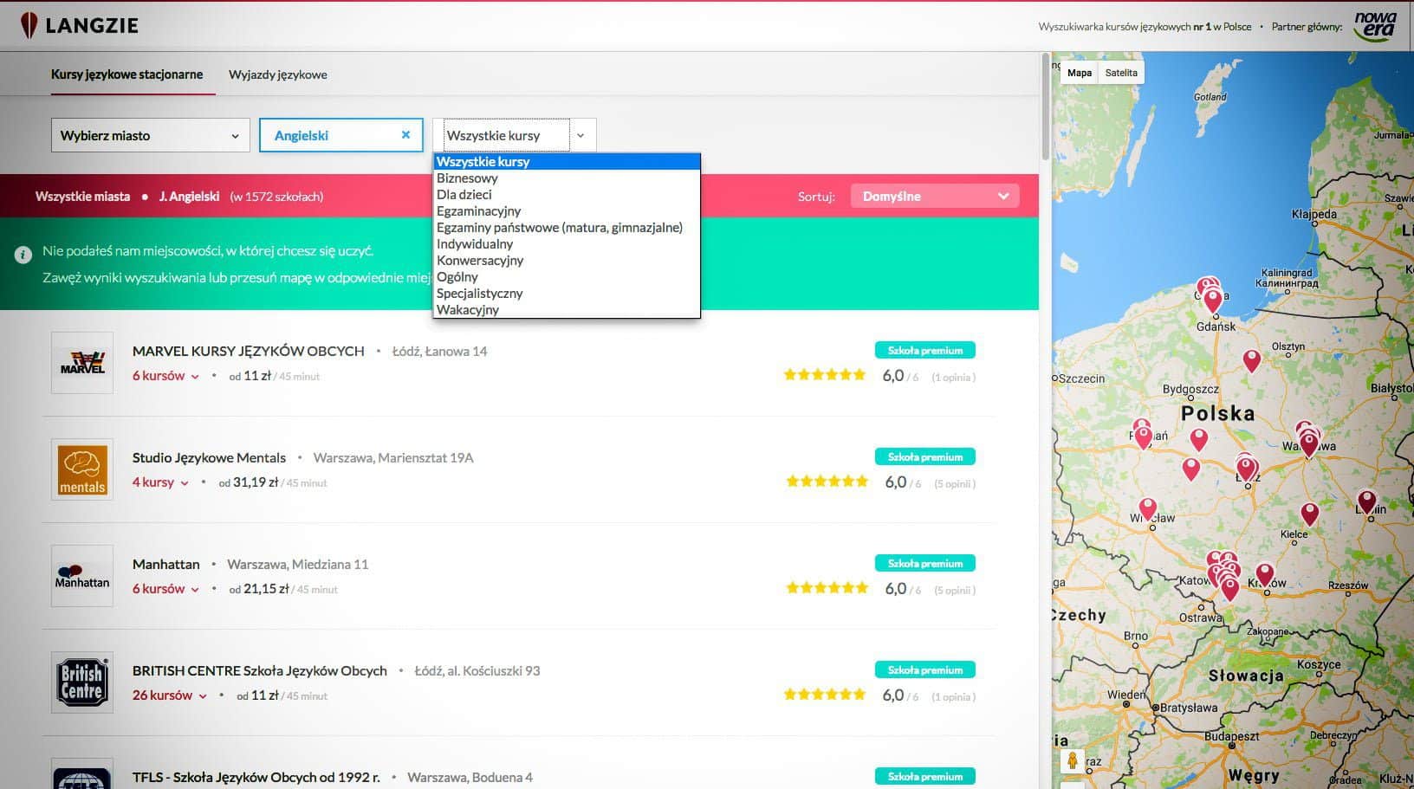The width and height of the screenshot is (1414, 789).
Task: Click the results list vertical scrollbar
Action: [x=1045, y=108]
